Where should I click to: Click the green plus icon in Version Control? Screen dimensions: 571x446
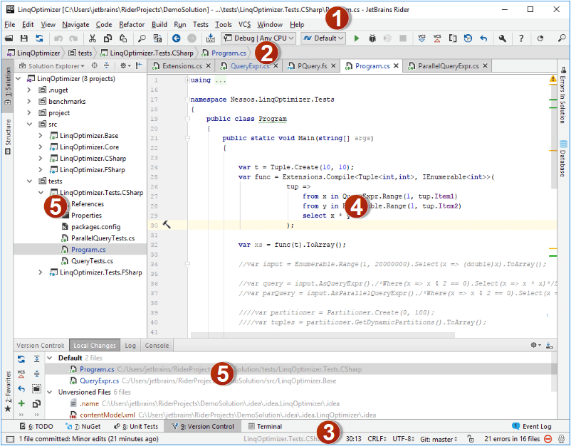(x=21, y=403)
